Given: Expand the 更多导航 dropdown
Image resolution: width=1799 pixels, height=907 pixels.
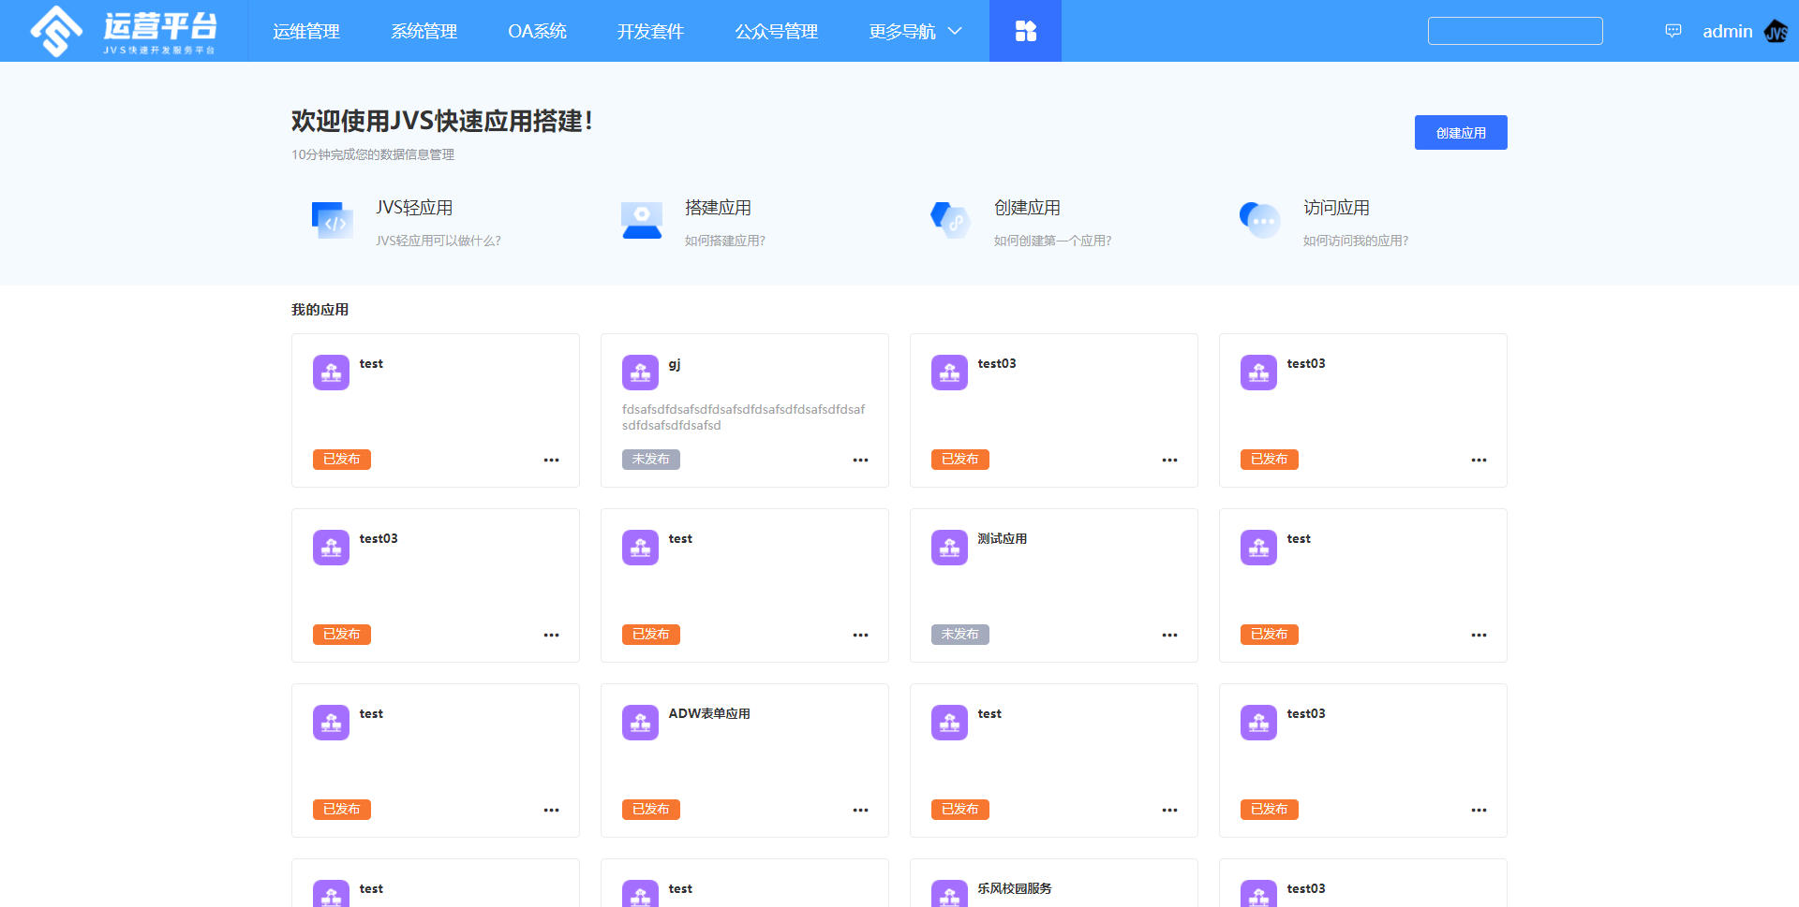Looking at the screenshot, I should click(915, 31).
